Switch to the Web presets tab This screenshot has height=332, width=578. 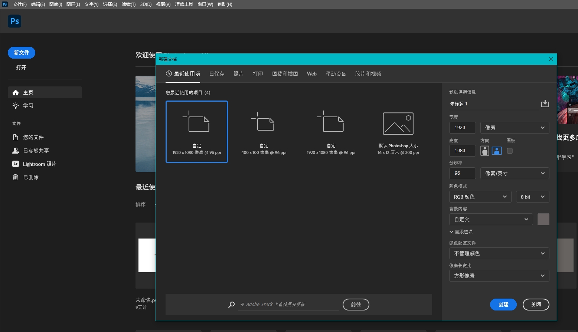pyautogui.click(x=311, y=74)
